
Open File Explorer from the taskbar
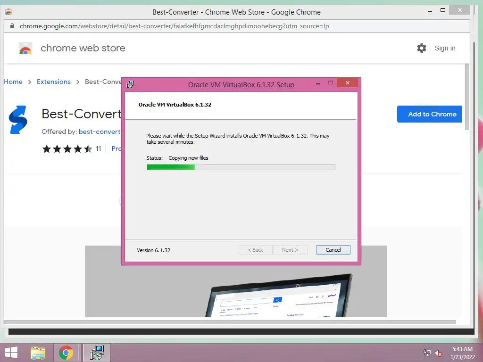pyautogui.click(x=38, y=353)
